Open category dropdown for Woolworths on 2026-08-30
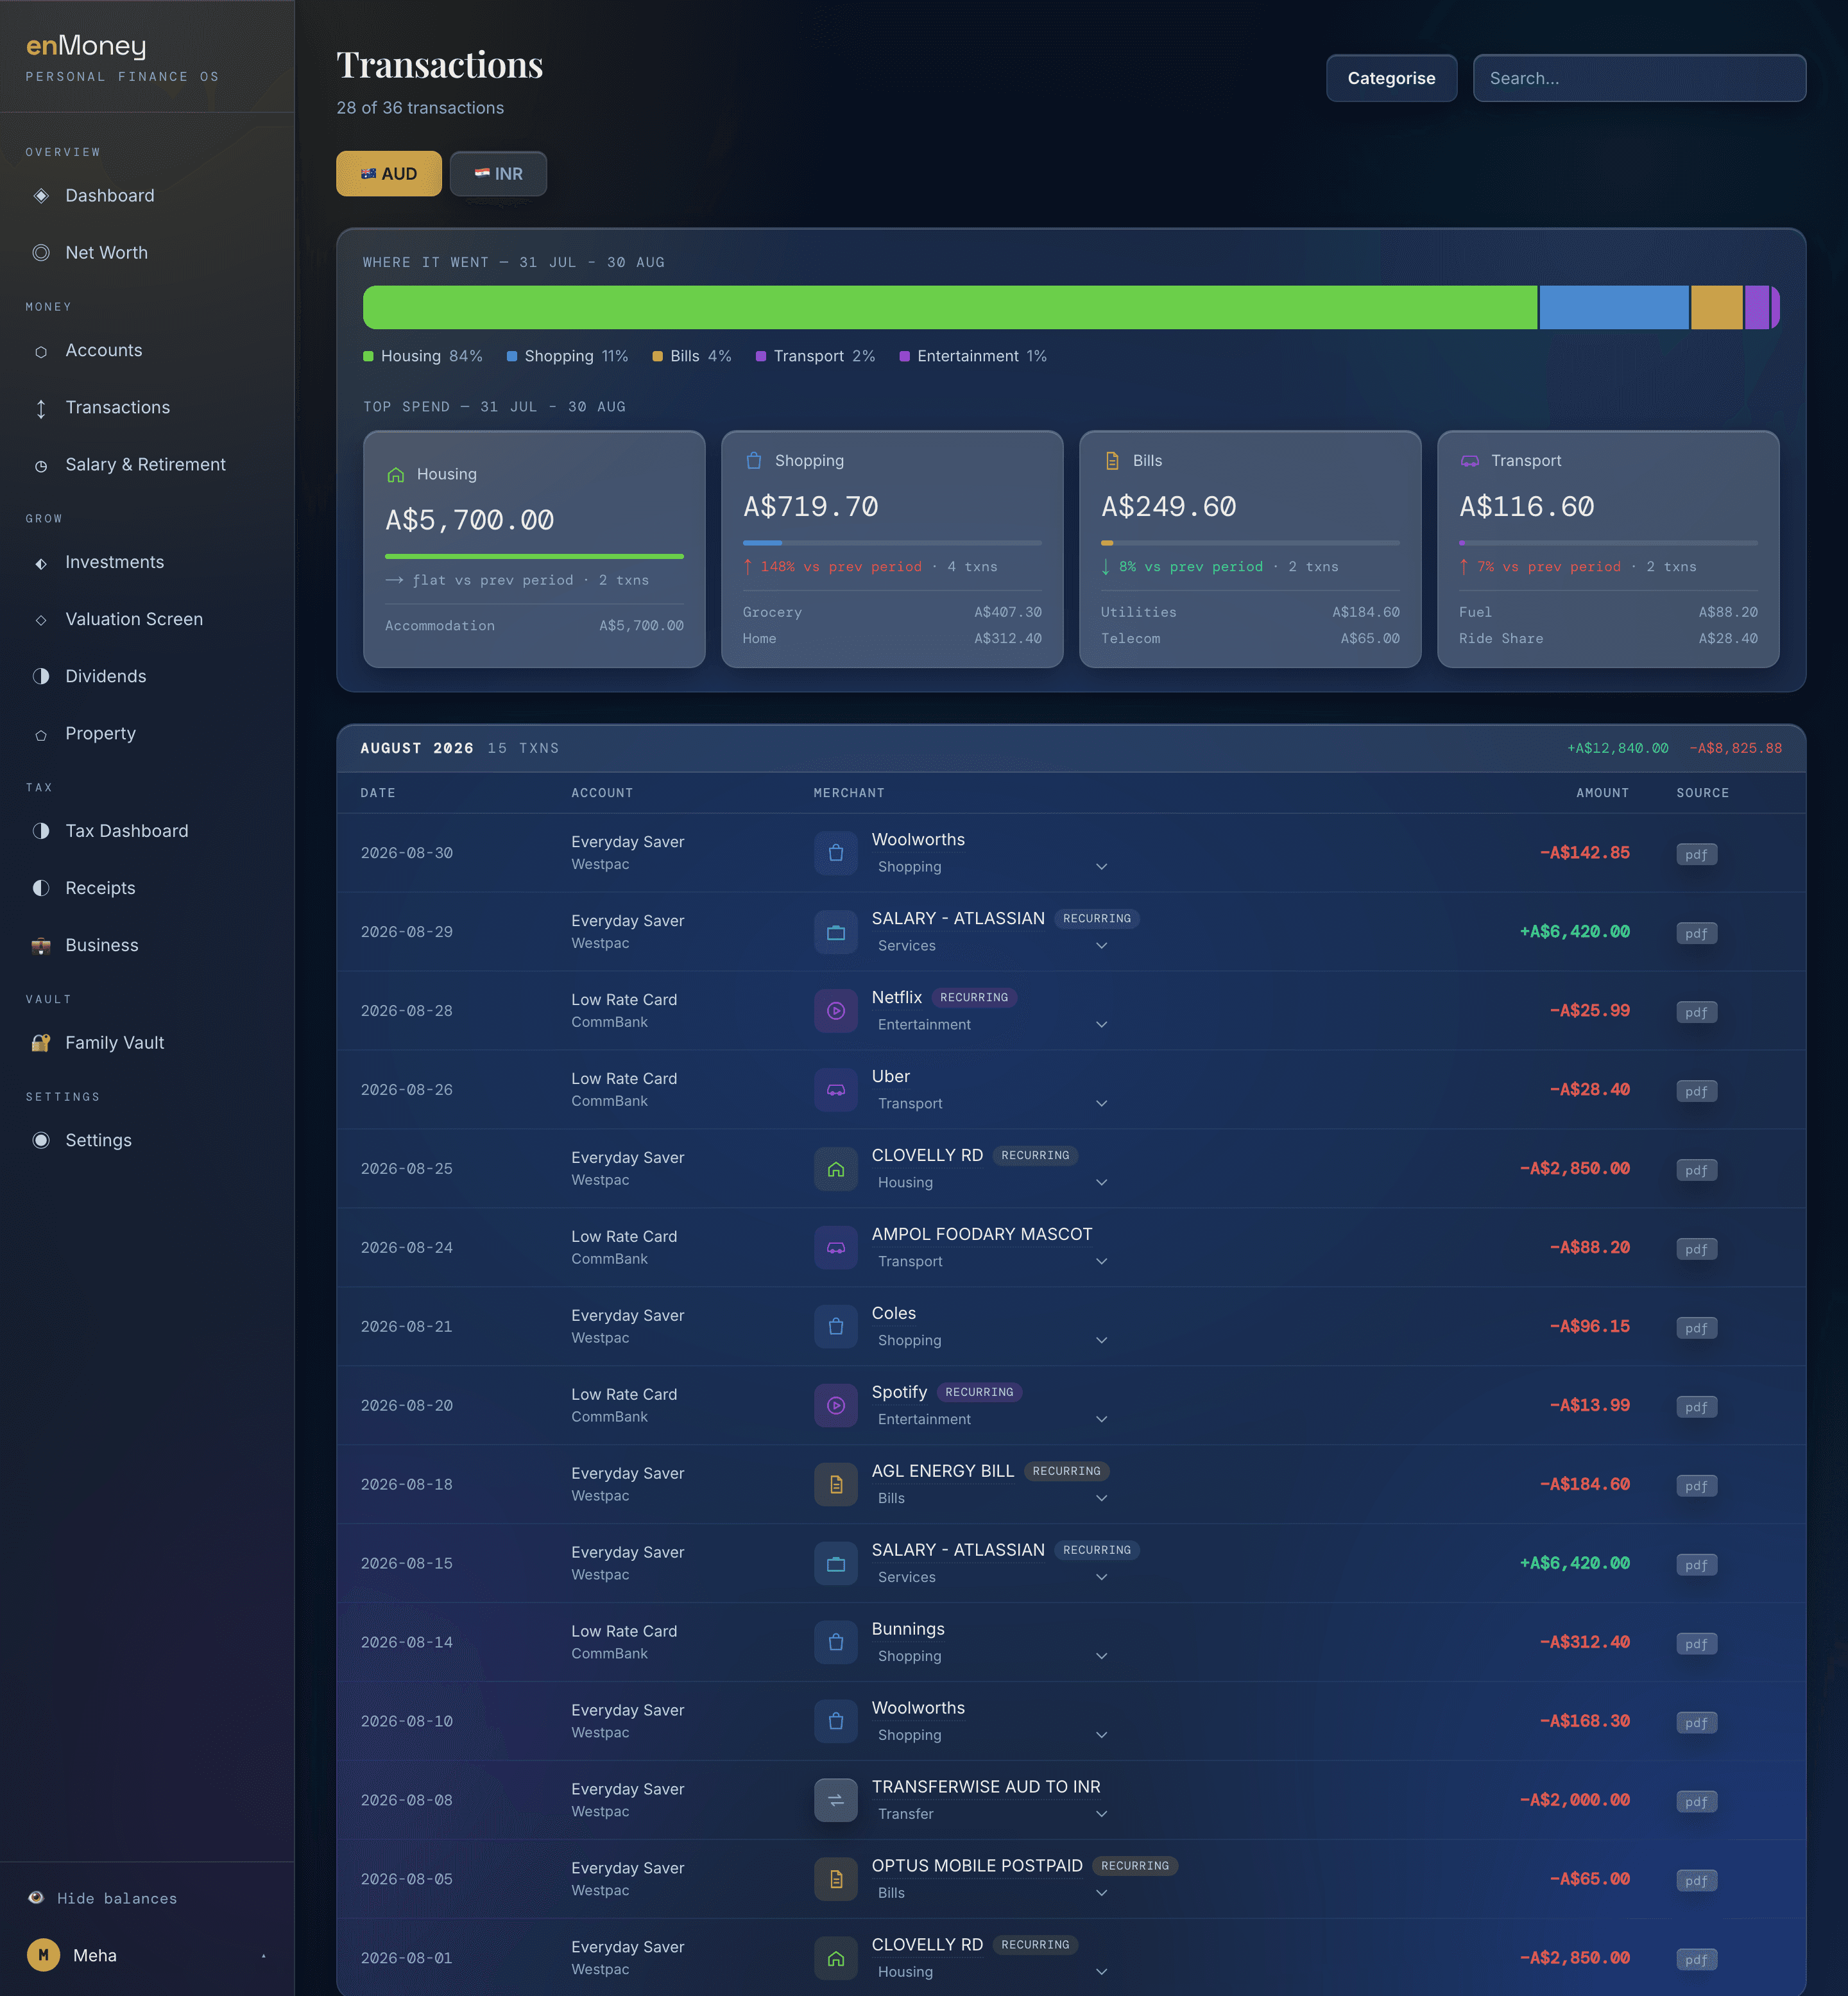The height and width of the screenshot is (1996, 1848). coord(992,867)
